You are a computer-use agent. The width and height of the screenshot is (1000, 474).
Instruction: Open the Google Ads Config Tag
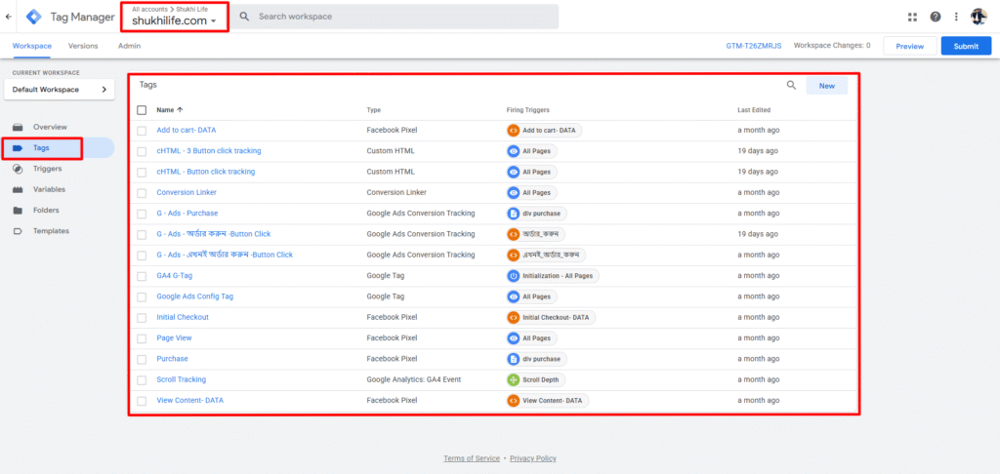coord(195,296)
